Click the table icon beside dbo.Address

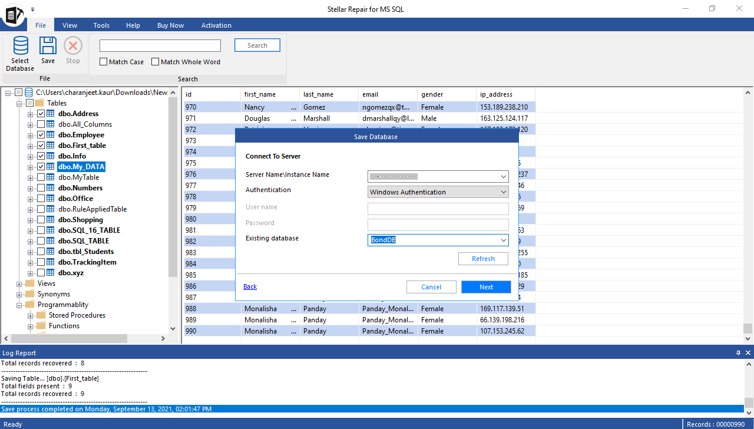point(51,114)
